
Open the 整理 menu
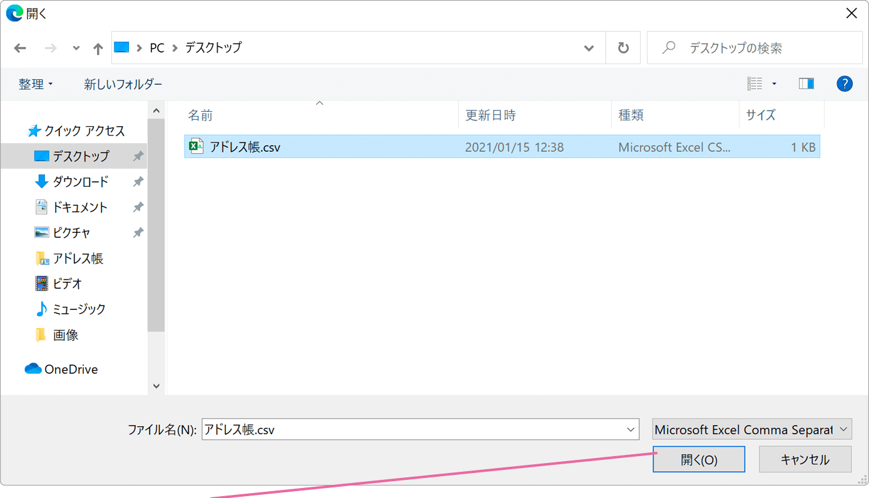click(36, 84)
